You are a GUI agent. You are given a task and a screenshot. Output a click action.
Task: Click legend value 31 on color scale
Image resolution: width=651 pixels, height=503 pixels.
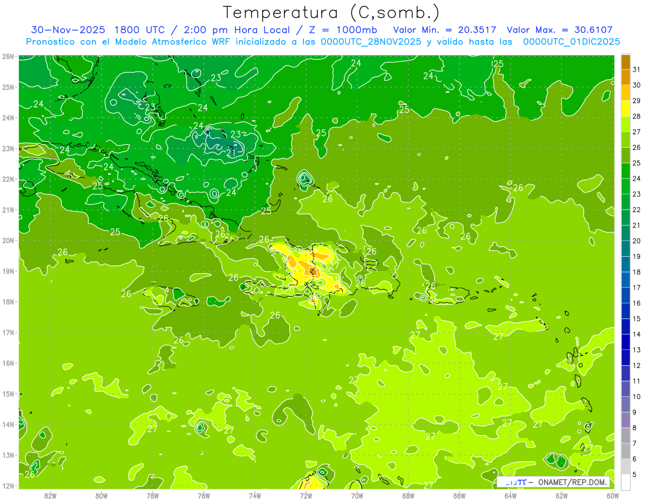tap(637, 69)
